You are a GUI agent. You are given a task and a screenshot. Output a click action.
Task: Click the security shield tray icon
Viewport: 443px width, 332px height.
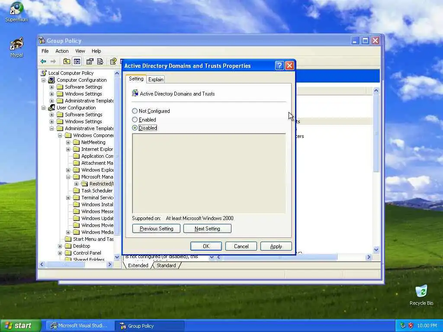[411, 326]
